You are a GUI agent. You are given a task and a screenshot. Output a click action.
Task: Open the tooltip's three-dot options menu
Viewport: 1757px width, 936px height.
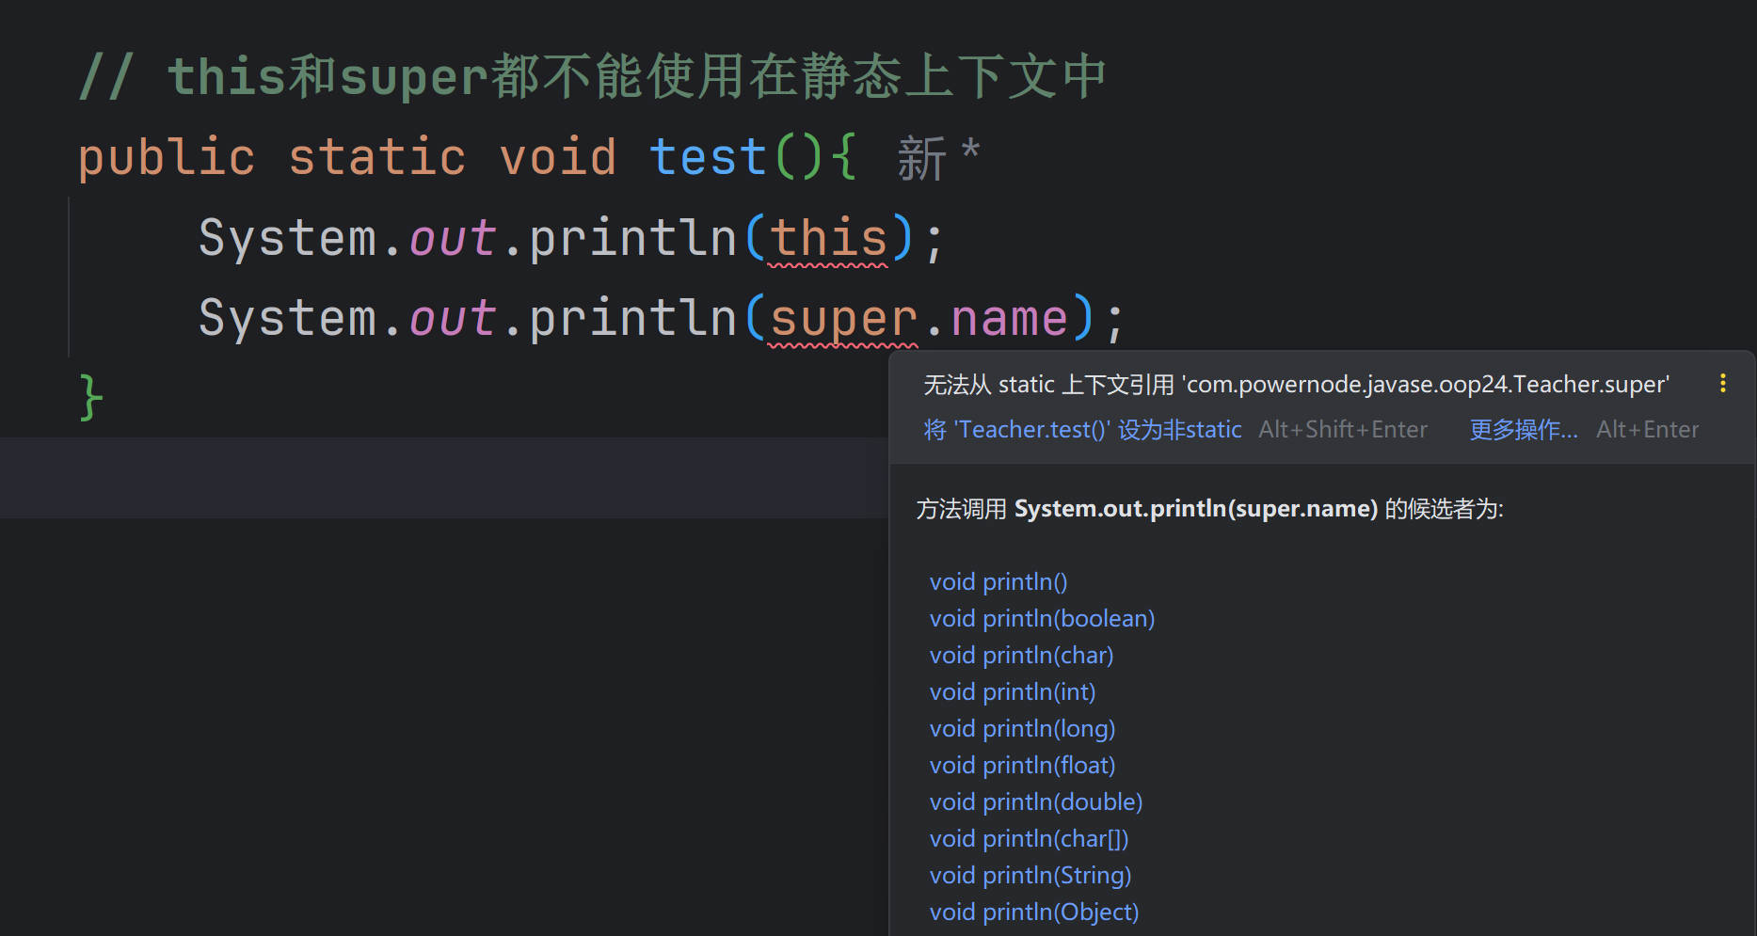[1722, 384]
